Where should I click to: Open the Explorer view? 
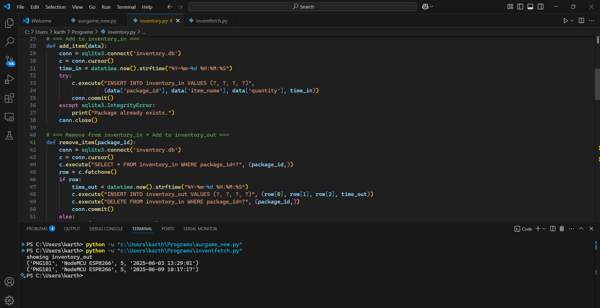click(x=9, y=23)
